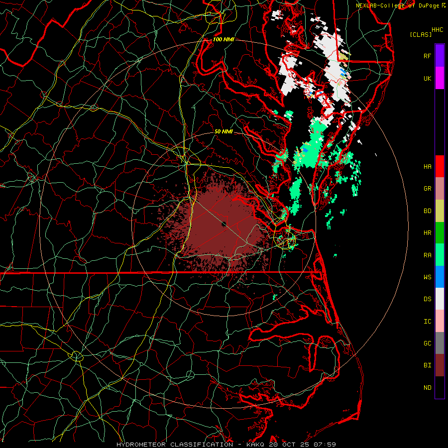Select the BD yellow legend block

tap(440, 211)
